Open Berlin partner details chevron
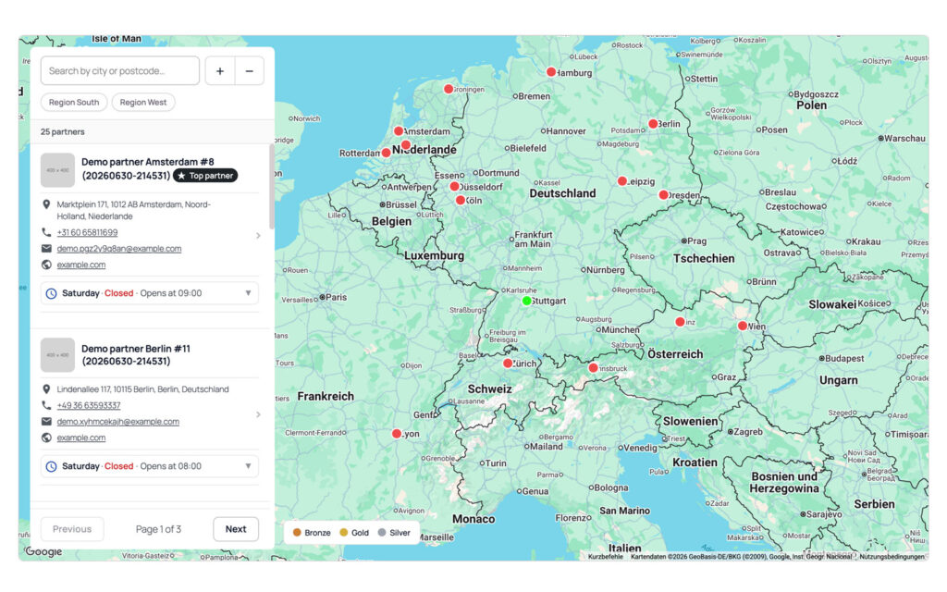Viewport: 947px width, 592px height. pos(258,414)
